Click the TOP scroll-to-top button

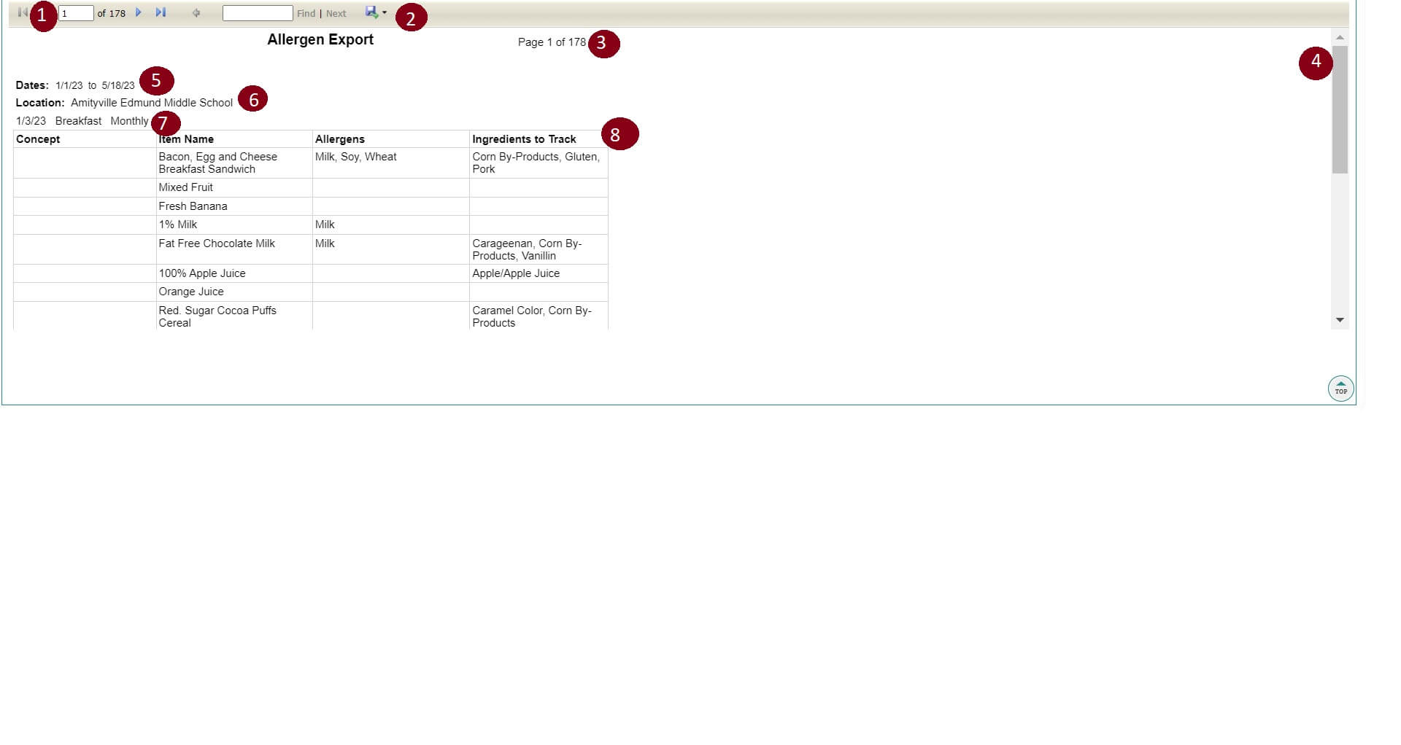point(1340,389)
